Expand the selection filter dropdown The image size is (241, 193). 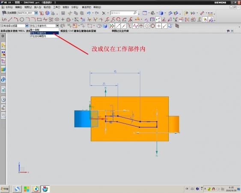(x=27, y=26)
